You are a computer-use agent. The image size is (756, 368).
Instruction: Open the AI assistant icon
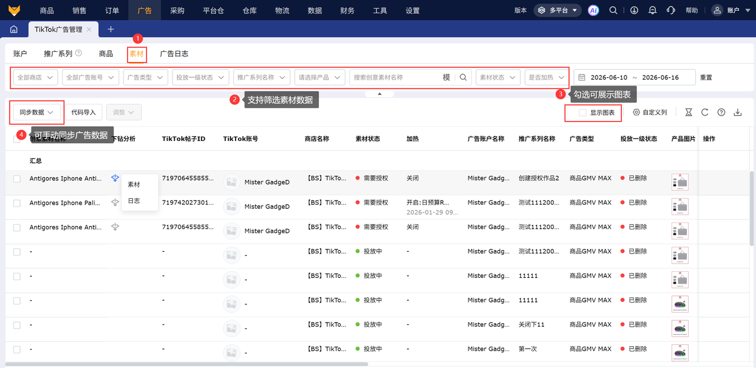coord(593,10)
